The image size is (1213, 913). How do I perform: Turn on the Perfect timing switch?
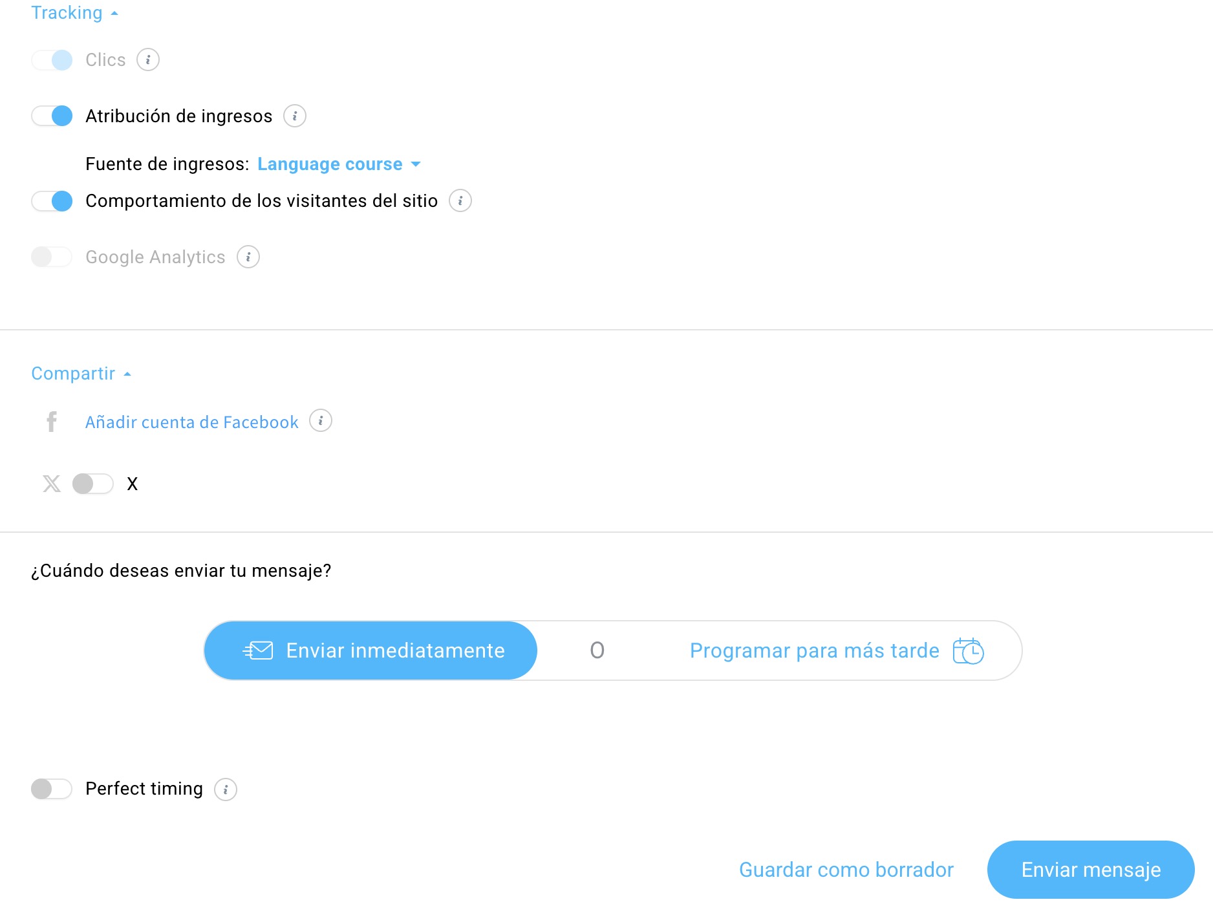point(52,789)
